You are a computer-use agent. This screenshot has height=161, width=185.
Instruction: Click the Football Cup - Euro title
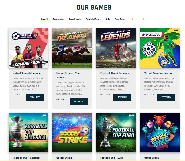[111, 158]
